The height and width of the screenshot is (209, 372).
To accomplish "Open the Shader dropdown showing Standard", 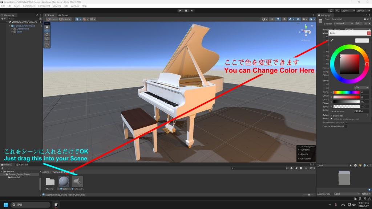I will tap(343, 24).
